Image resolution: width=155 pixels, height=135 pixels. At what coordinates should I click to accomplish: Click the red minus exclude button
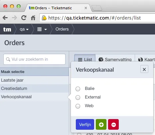(x=113, y=124)
